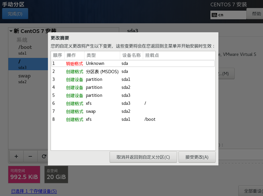Select row 3 creating partition sda1
The height and width of the screenshot is (196, 263).
click(x=133, y=80)
